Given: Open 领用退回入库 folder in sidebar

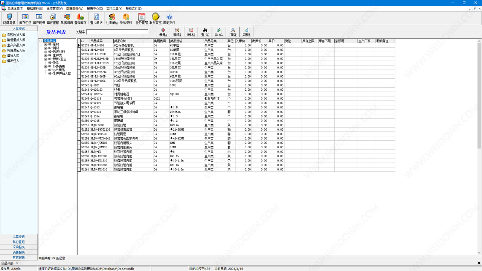Looking at the screenshot, I should 14,50.
